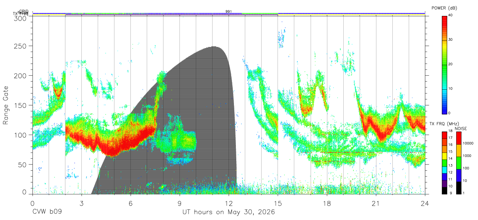Click the 18 UT hour axis label
The height and width of the screenshot is (220, 478).
click(x=327, y=203)
